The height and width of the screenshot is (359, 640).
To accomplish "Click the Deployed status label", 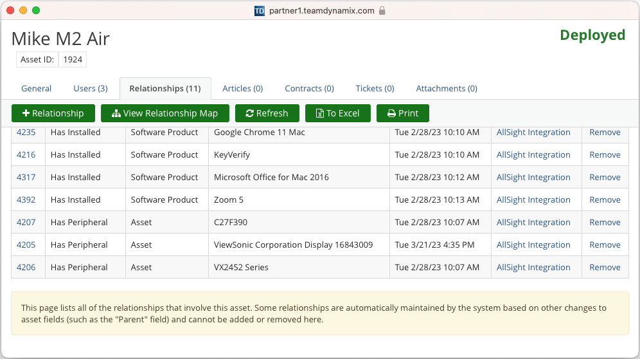I will pos(592,35).
